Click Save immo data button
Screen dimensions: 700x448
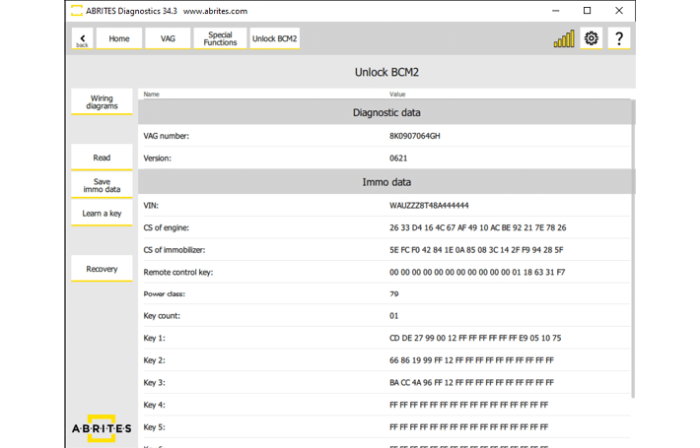pos(102,185)
